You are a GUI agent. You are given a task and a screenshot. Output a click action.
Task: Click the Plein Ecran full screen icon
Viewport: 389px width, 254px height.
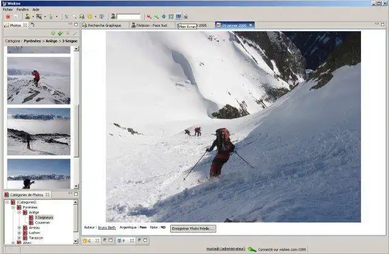coord(178,16)
